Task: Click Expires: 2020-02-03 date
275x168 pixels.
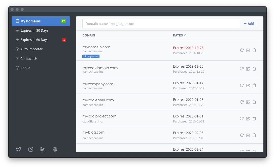Action: tap(188, 133)
